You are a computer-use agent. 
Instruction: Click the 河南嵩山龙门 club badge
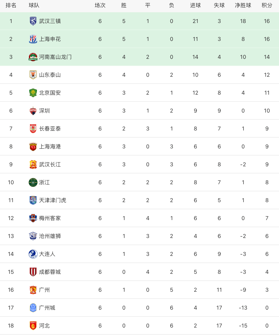click(33, 57)
